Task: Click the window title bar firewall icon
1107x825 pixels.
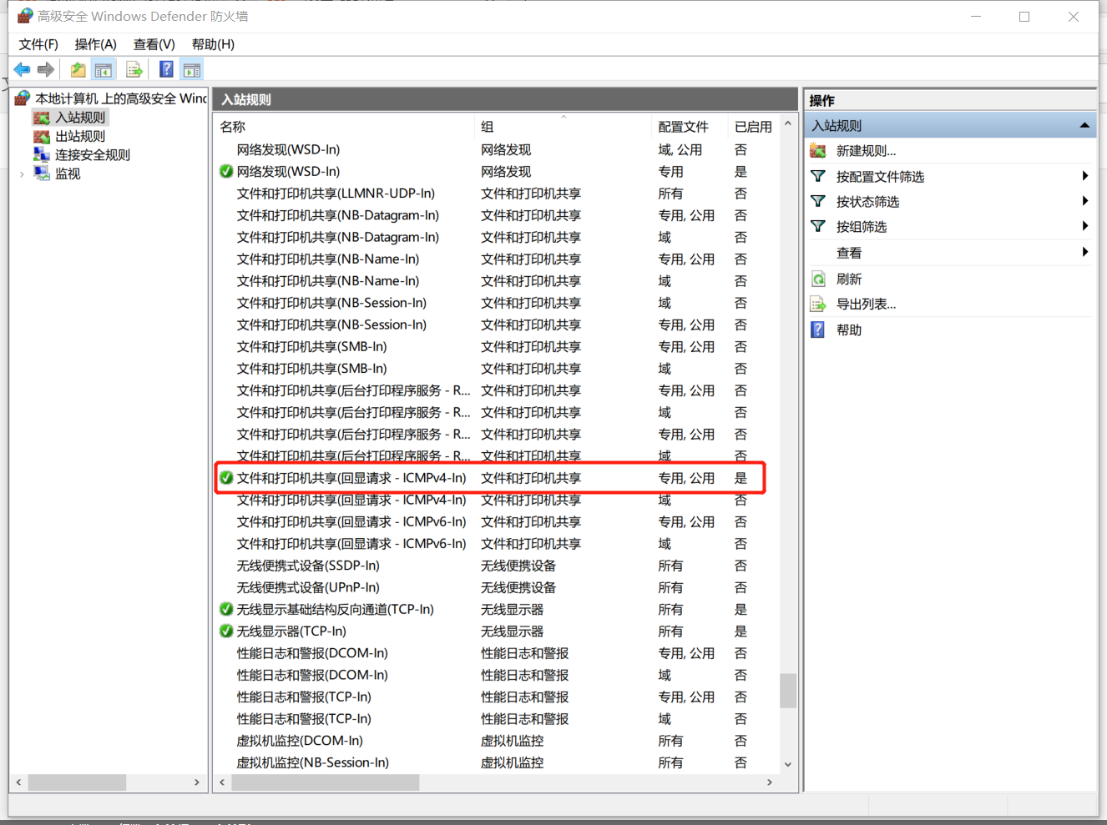Action: click(x=25, y=16)
